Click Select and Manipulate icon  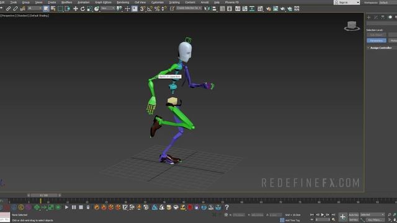tap(127, 9)
